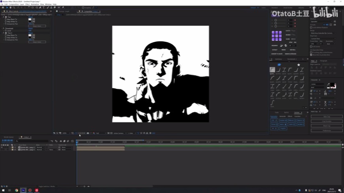Enable the Full Screen checkbox
The image size is (344, 193).
click(x=311, y=47)
